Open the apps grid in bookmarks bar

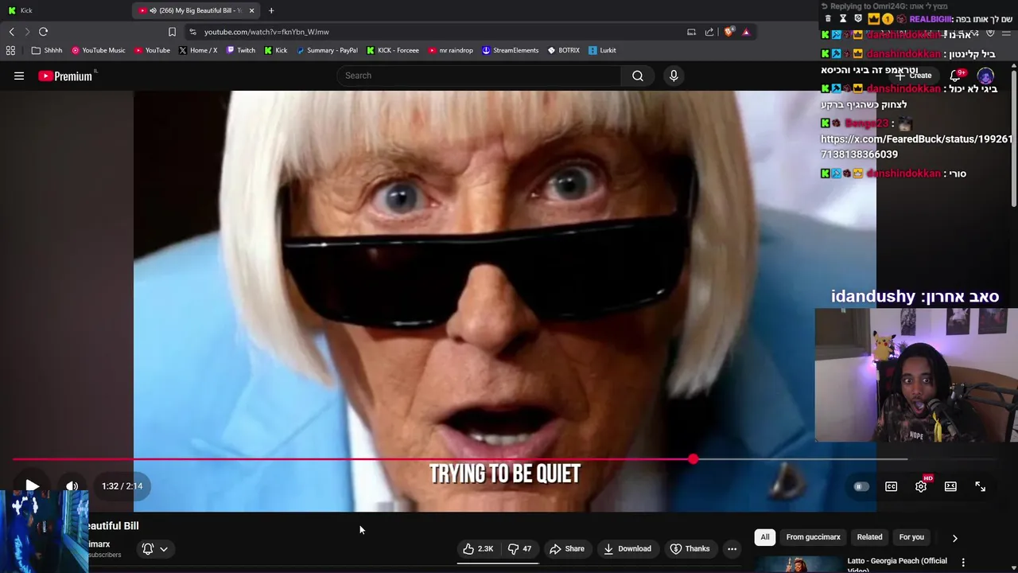click(x=10, y=50)
